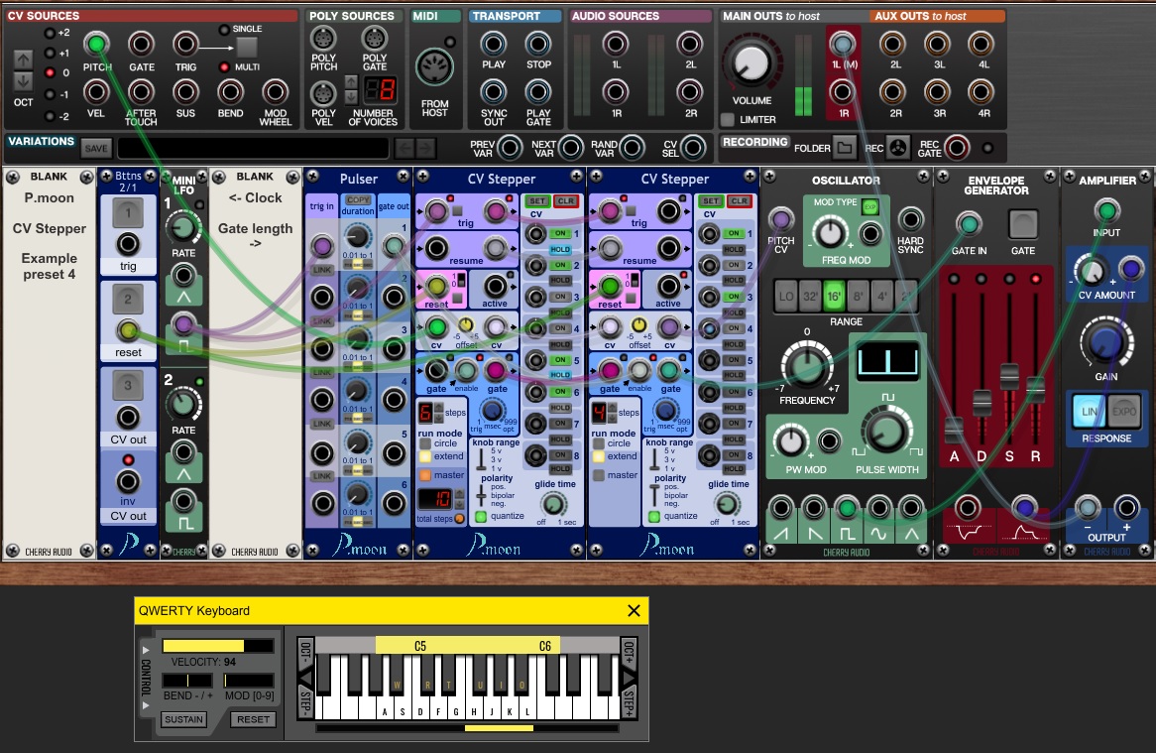Click the REC record button

tap(898, 149)
